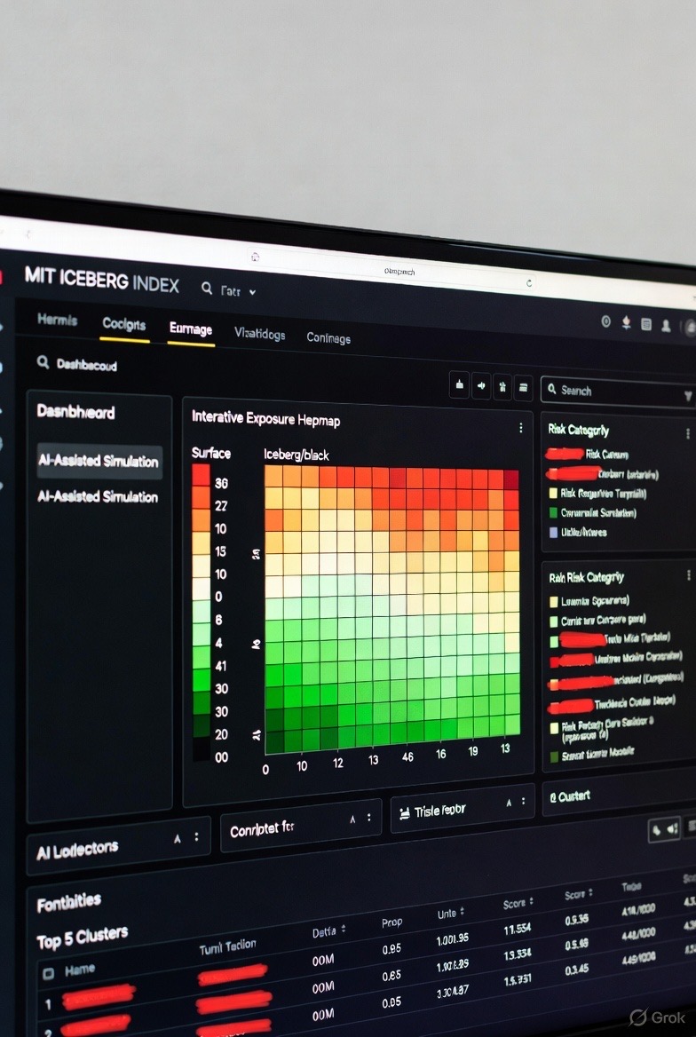This screenshot has height=1037, width=696.
Task: Click the green Conurrulat legend swatch
Action: coord(553,512)
